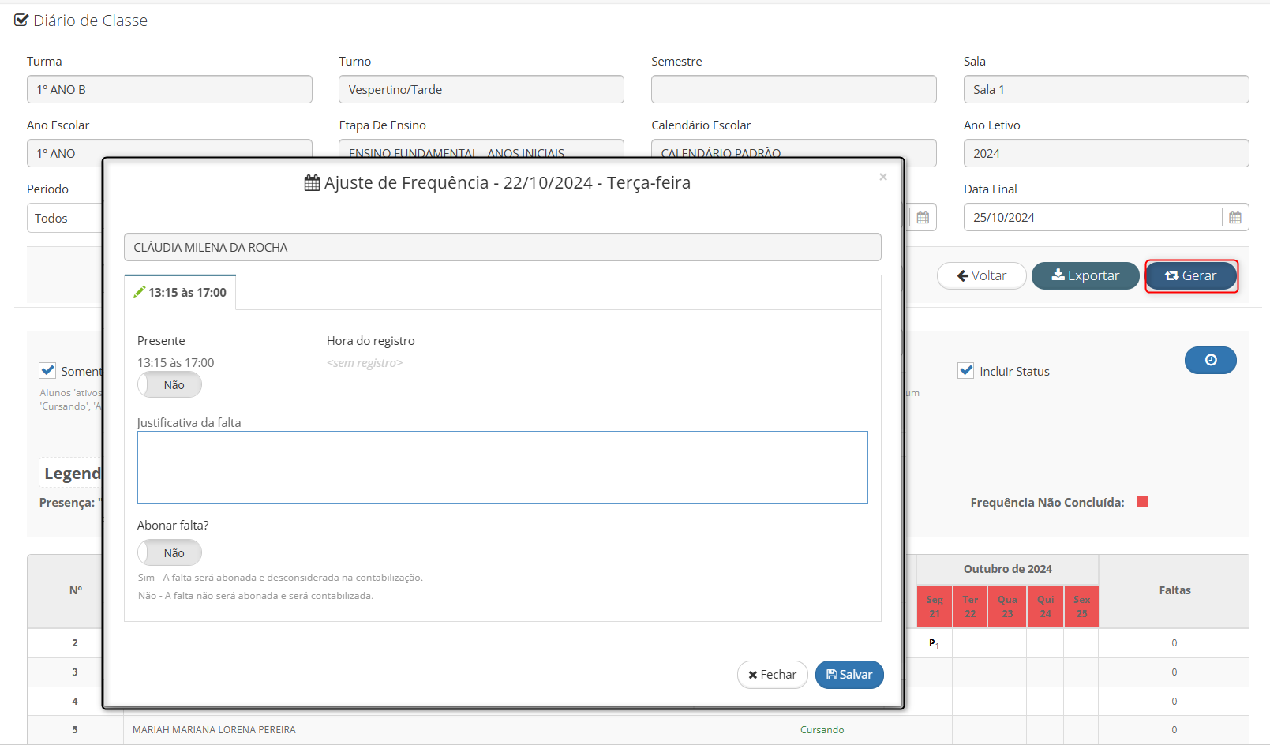
Task: Click the pencil icon on the 13:15 tab
Action: [x=140, y=292]
